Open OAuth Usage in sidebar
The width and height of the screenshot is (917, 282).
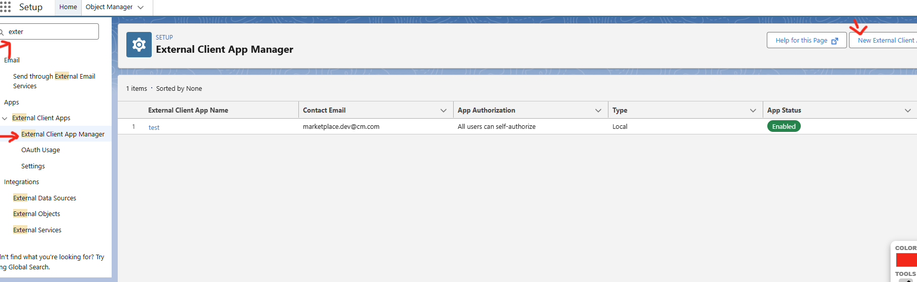[41, 150]
